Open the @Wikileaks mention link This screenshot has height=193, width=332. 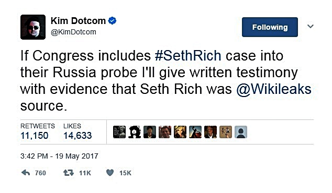274,89
